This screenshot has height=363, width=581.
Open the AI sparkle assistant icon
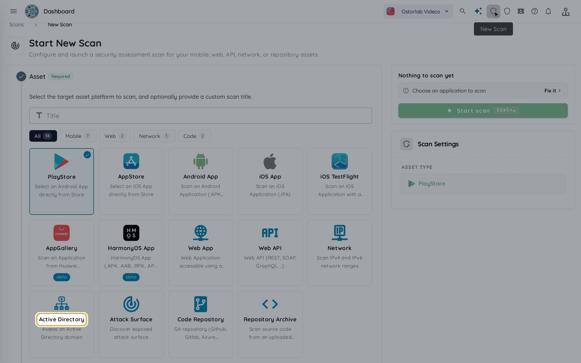click(478, 11)
